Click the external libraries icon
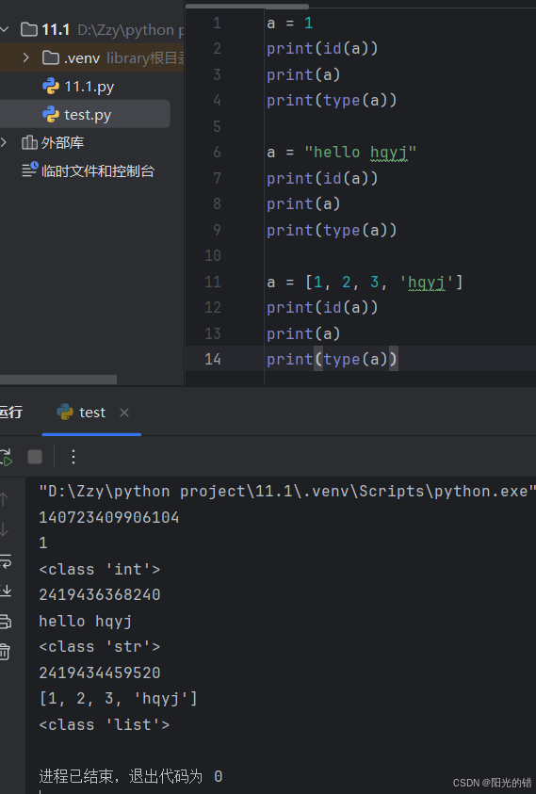 (x=29, y=142)
